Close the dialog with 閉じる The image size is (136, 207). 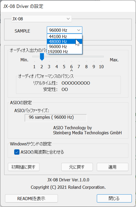tap(114, 198)
